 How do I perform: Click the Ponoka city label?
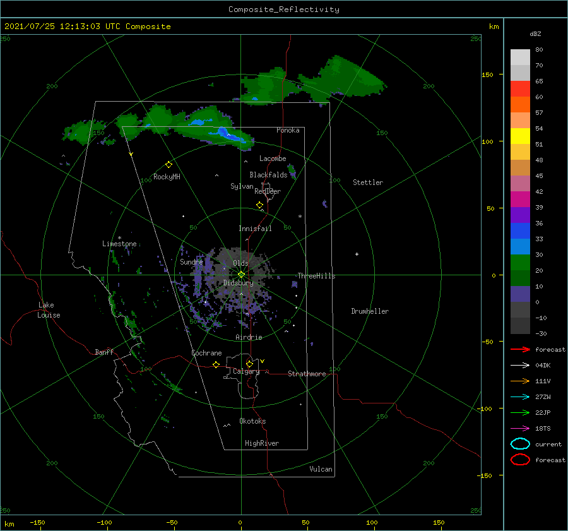[288, 130]
